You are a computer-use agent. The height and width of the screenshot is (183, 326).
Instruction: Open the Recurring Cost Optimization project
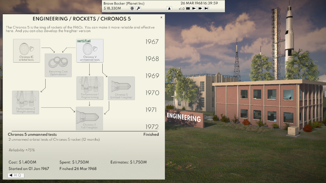point(58,65)
